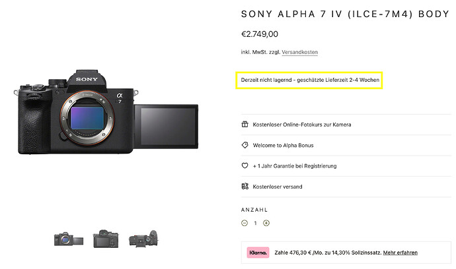Open the Versandkosten link
Screen dimensions: 456x269
click(x=300, y=52)
